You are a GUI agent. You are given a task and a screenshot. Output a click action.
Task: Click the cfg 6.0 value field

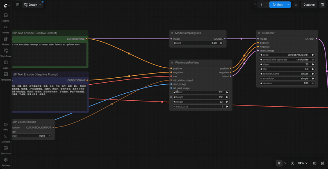[x=287, y=69]
